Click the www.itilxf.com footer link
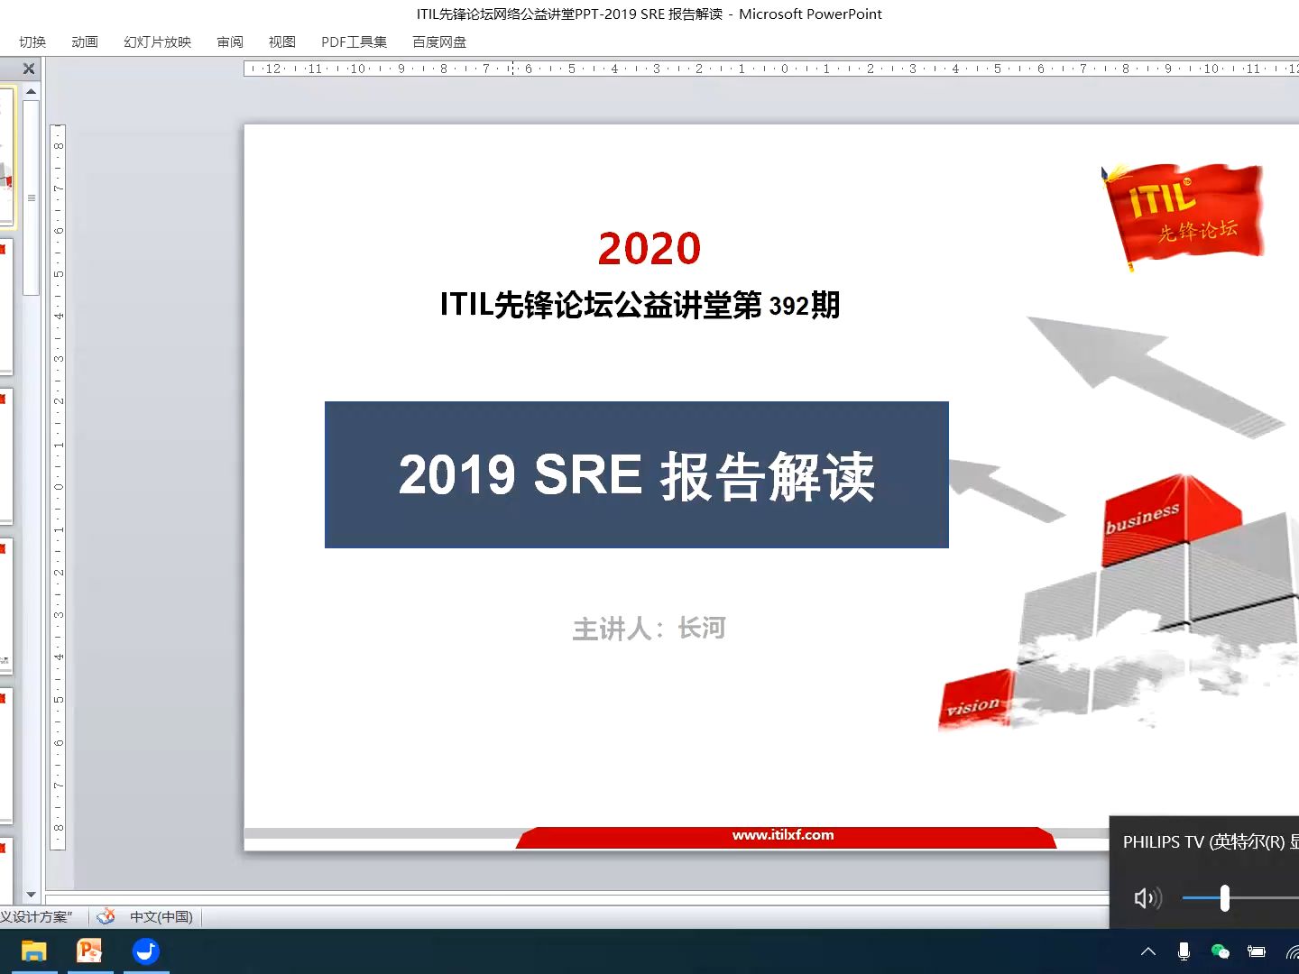 (x=783, y=835)
